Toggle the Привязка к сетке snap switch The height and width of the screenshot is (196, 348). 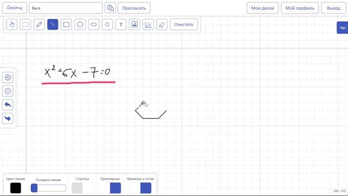(140, 188)
